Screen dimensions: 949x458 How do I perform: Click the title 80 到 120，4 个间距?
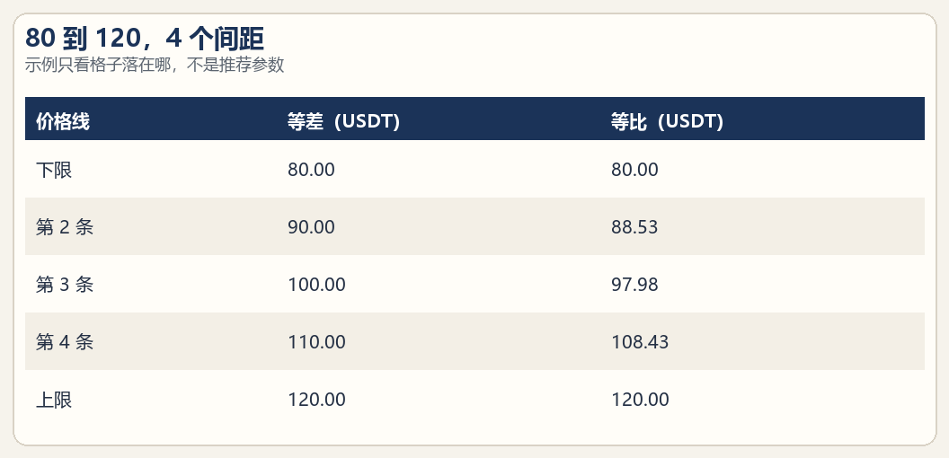click(145, 39)
